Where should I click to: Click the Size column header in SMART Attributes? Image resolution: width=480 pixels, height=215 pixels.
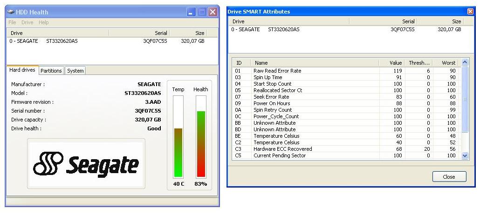pyautogui.click(x=440, y=21)
